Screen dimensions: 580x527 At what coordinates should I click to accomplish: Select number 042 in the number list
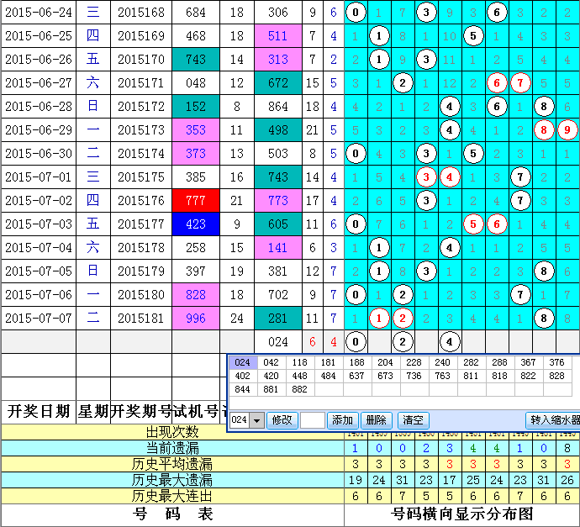pyautogui.click(x=270, y=362)
